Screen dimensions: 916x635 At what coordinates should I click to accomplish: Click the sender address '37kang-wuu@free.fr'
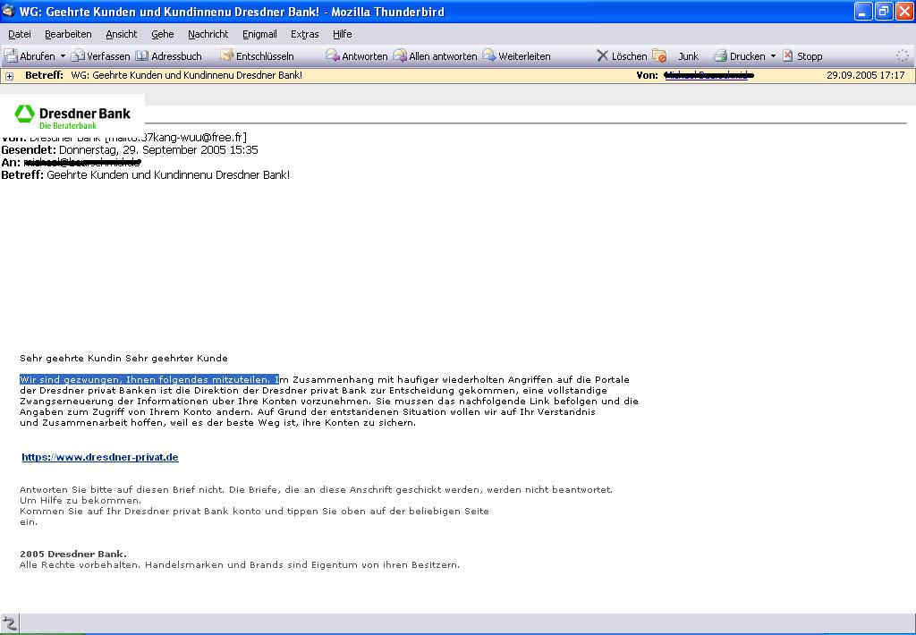click(192, 137)
